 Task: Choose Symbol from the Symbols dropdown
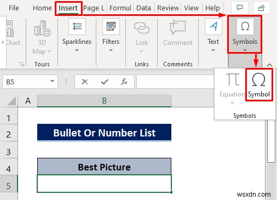259,85
